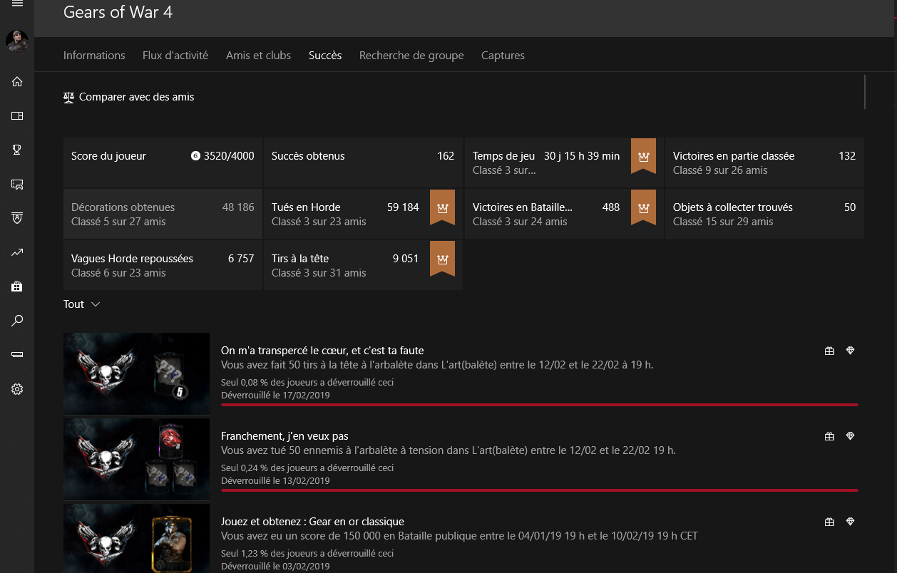Click the diamond icon on 'Franchement, j'en veux pas'
Screen dimensions: 897x573
point(850,436)
